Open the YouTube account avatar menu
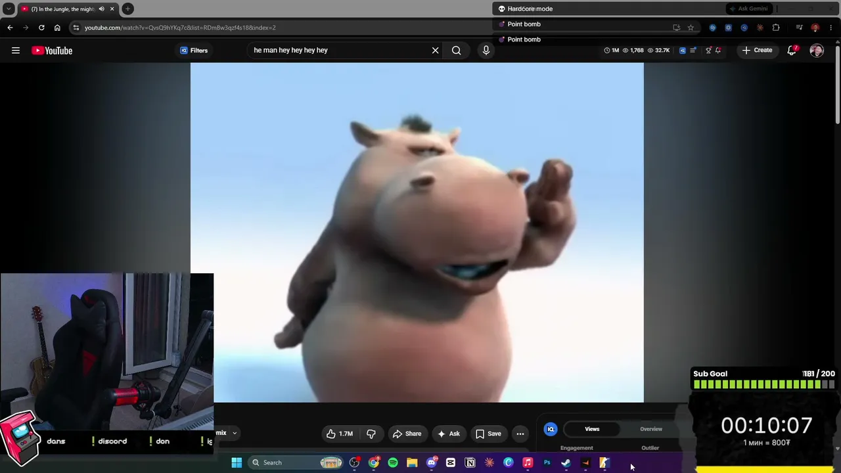This screenshot has width=841, height=473. coord(817,51)
